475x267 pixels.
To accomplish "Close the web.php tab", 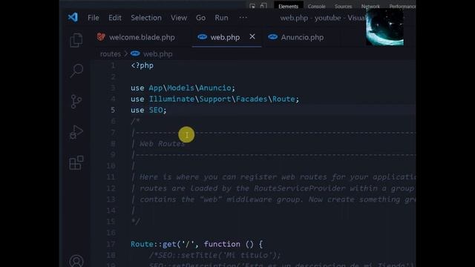I will (x=252, y=36).
